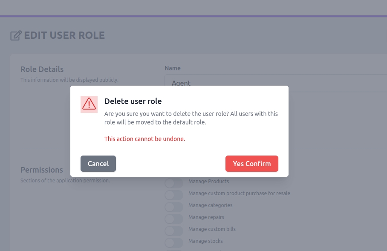Click the Delete user role dialog title
This screenshot has width=387, height=251.
133,101
